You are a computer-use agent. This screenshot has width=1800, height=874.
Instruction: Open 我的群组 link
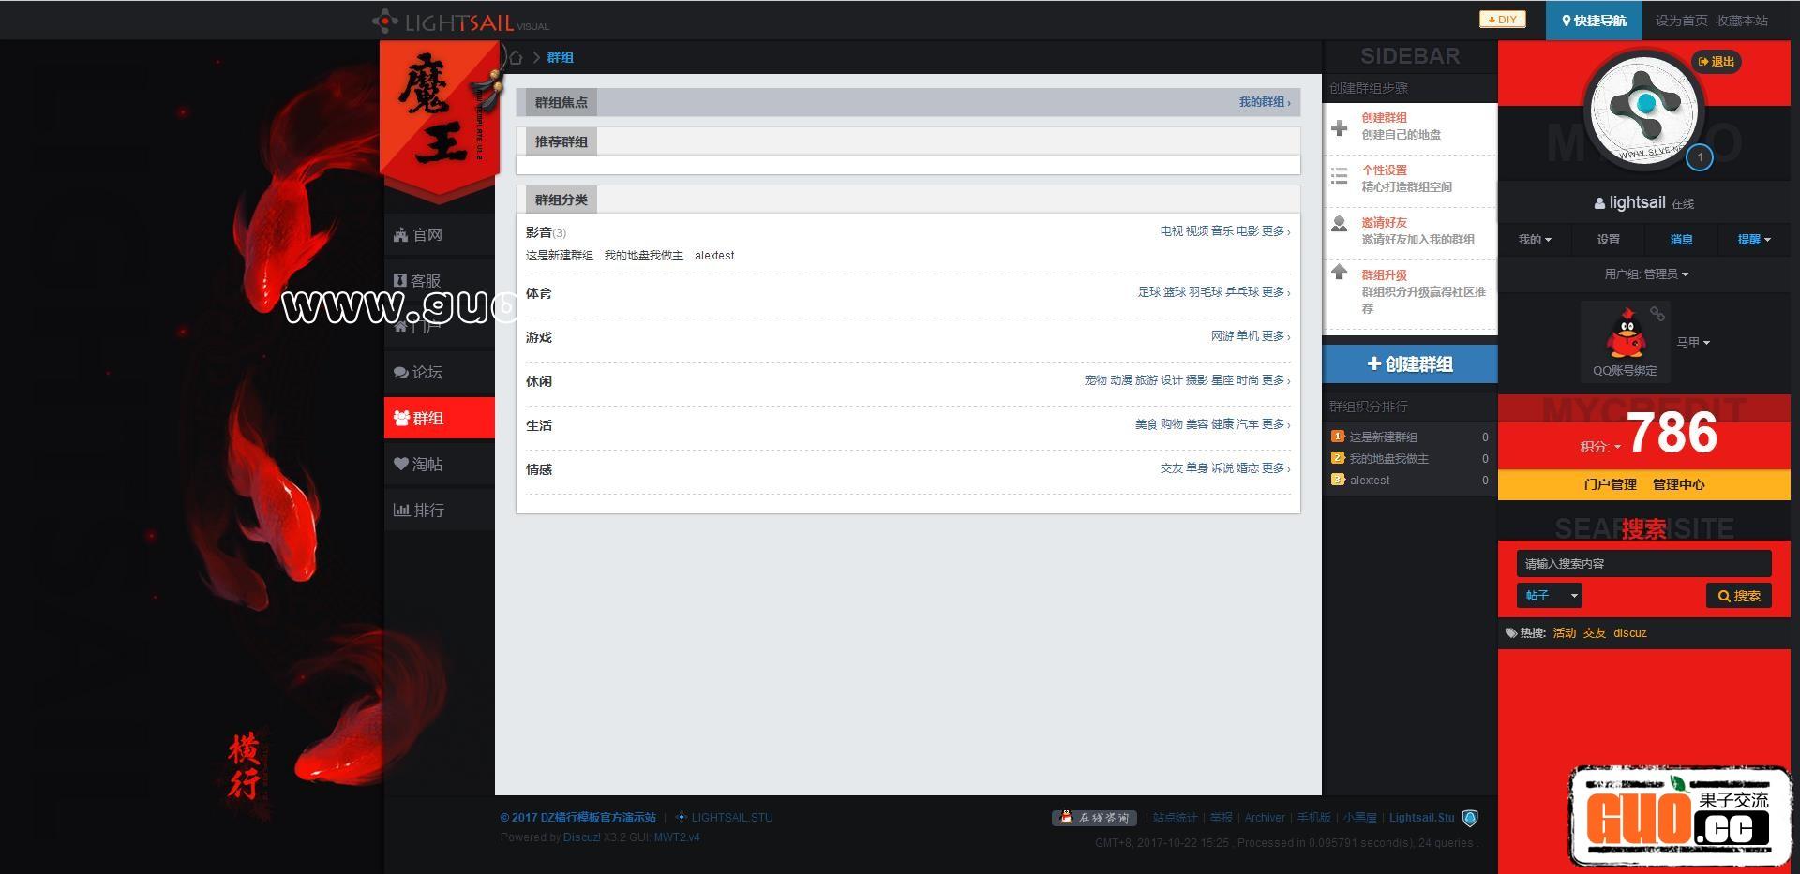tap(1264, 102)
